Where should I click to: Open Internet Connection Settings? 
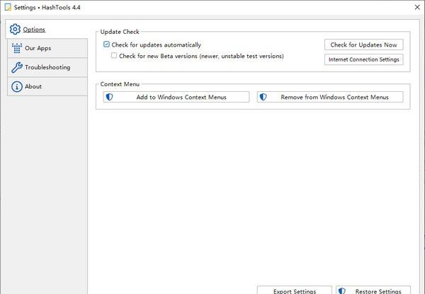(364, 59)
